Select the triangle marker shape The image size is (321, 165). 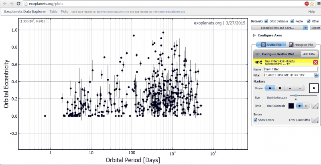coord(290,88)
